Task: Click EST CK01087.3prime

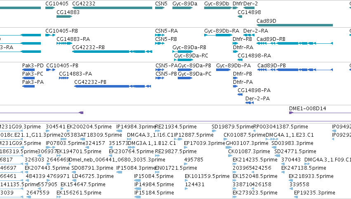Action: pyautogui.click(x=249, y=152)
